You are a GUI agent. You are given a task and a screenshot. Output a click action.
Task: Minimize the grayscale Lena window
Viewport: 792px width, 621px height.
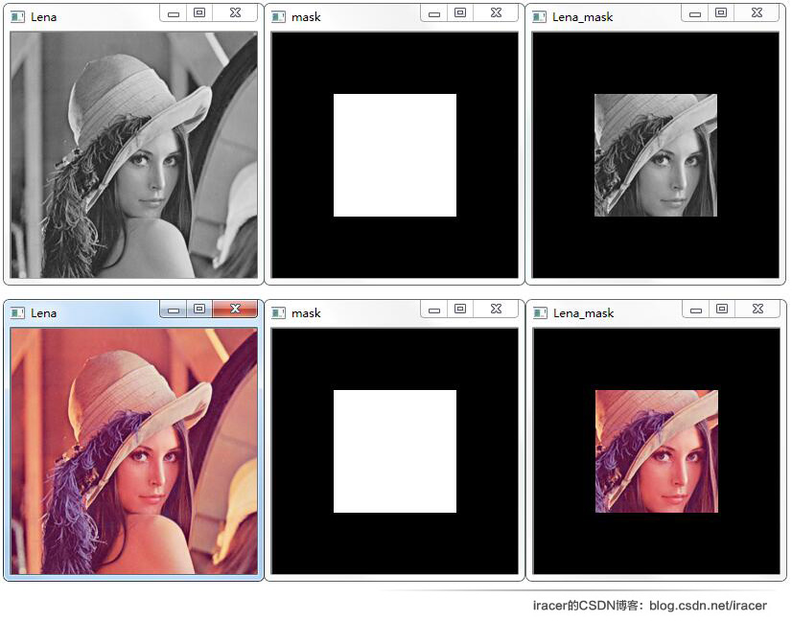(x=174, y=13)
